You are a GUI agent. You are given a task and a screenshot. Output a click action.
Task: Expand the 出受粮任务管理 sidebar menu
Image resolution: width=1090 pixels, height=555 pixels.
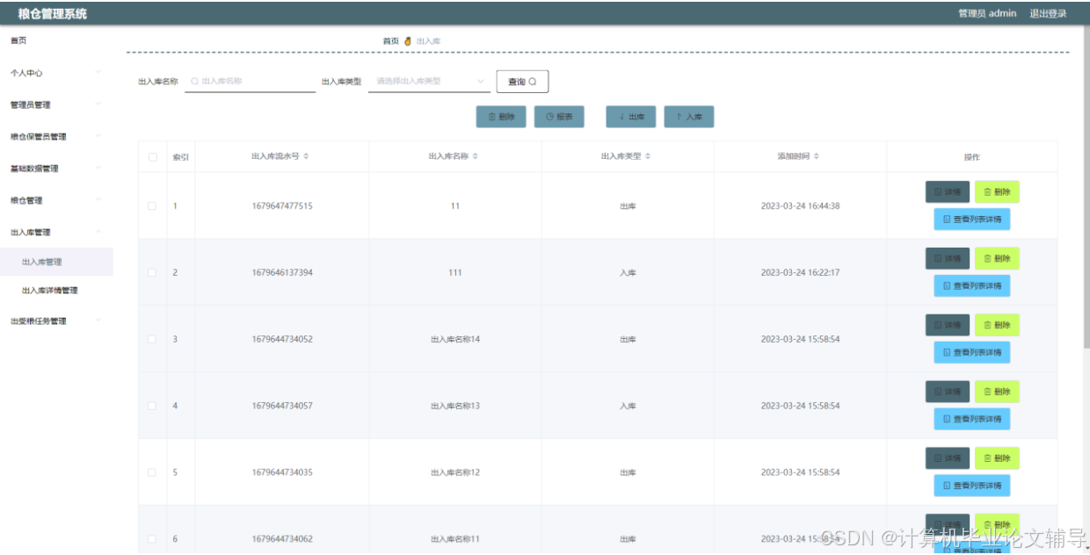click(56, 321)
